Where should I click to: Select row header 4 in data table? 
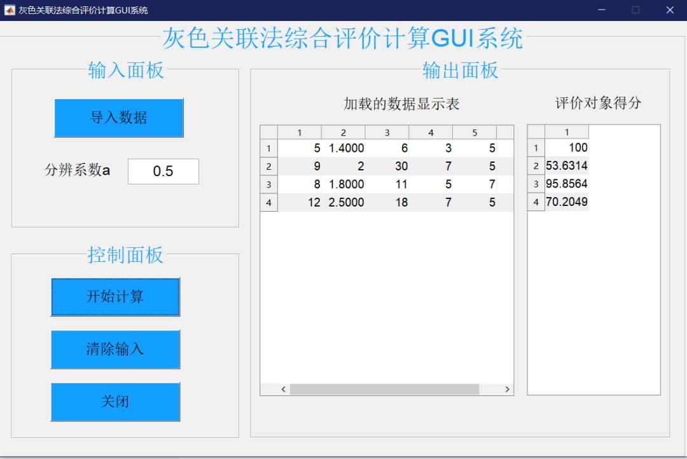[268, 202]
